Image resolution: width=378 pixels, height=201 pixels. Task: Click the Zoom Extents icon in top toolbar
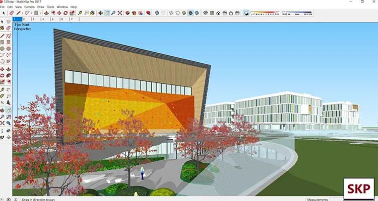(x=120, y=13)
